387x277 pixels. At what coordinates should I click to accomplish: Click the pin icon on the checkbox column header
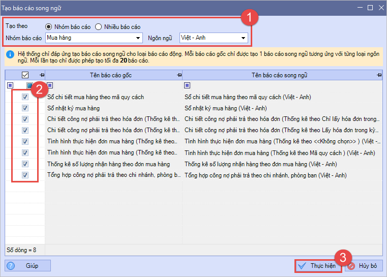coord(42,75)
